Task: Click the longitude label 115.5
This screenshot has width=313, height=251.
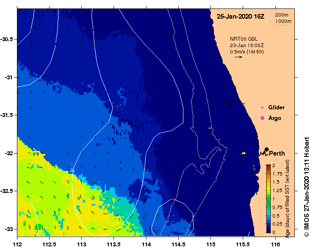Action: click(x=243, y=244)
